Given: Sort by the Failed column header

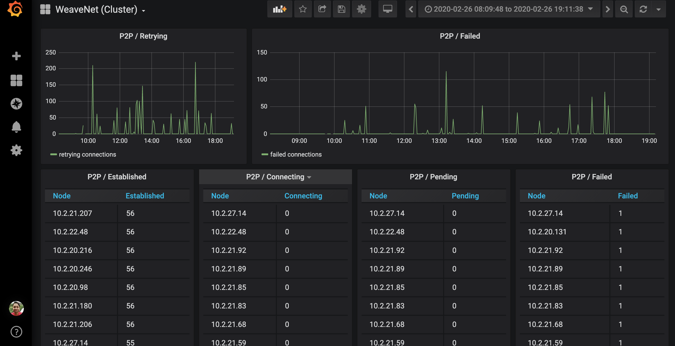Looking at the screenshot, I should (628, 196).
